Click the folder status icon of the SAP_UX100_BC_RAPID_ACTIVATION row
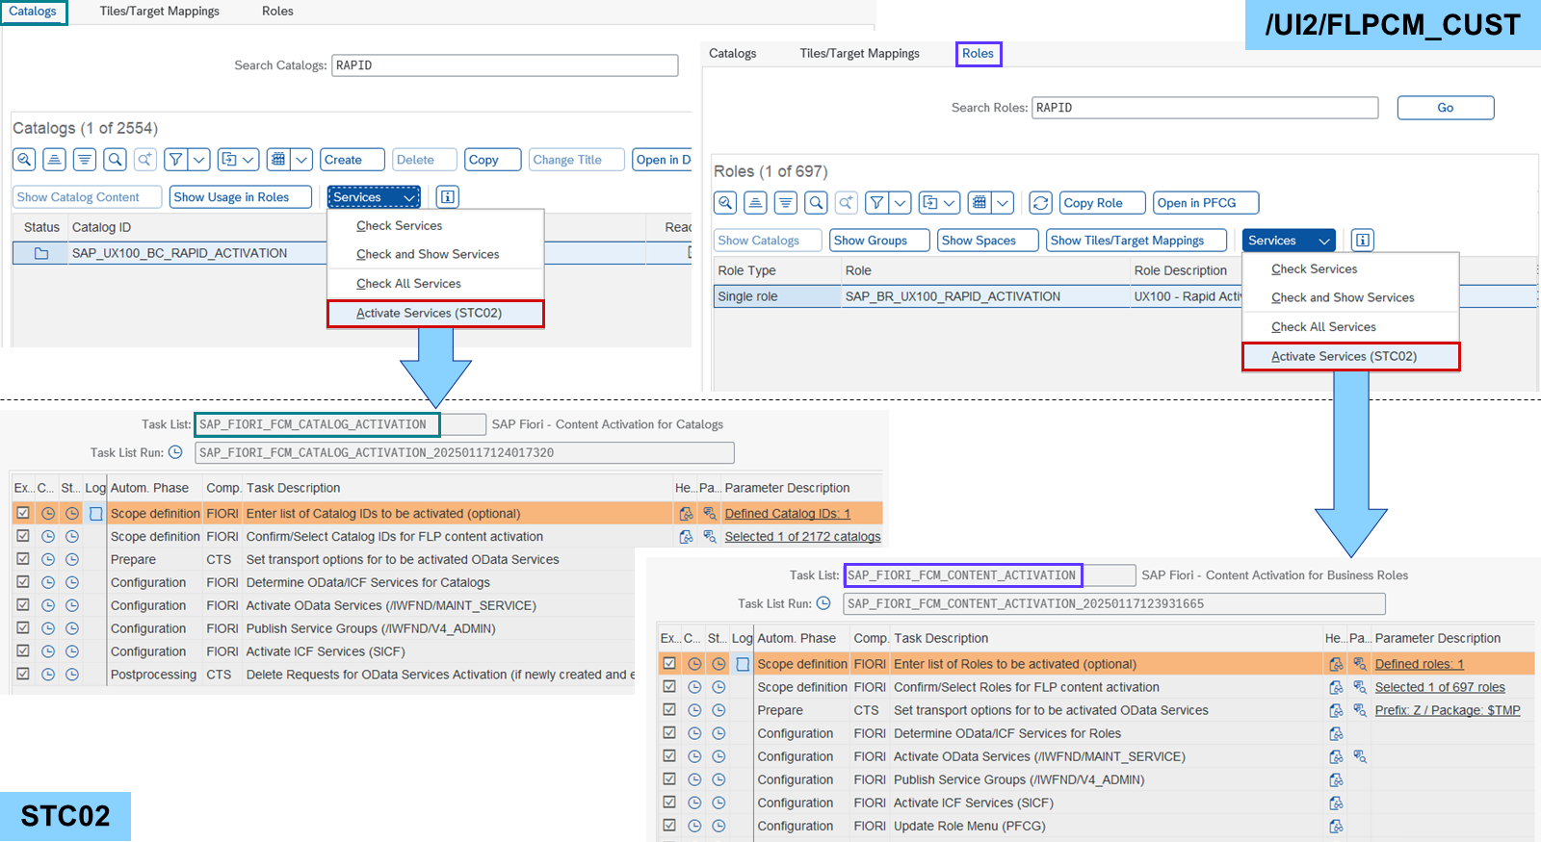Viewport: 1541px width, 842px height. (x=41, y=253)
